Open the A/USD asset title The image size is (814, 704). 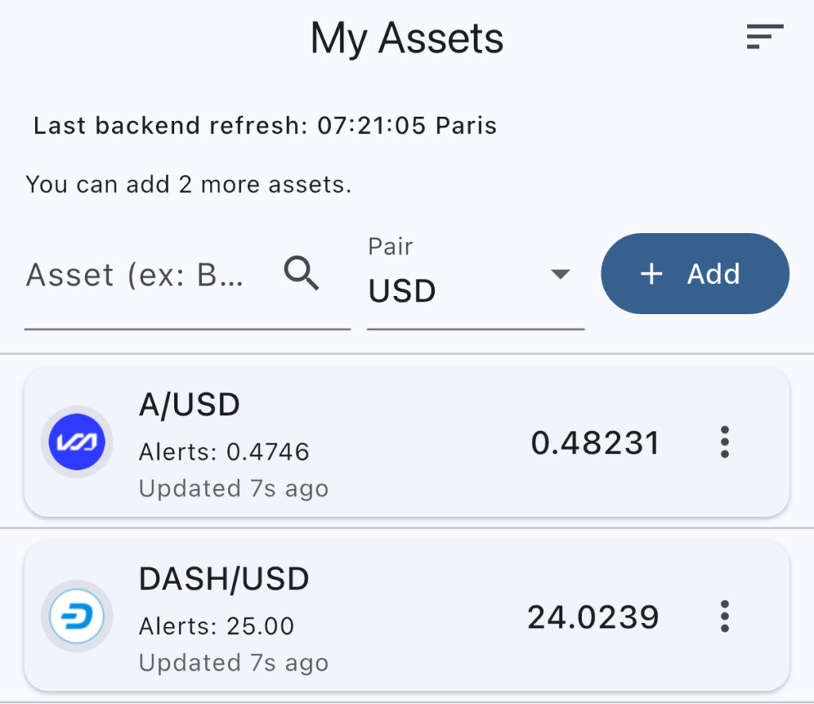point(189,406)
